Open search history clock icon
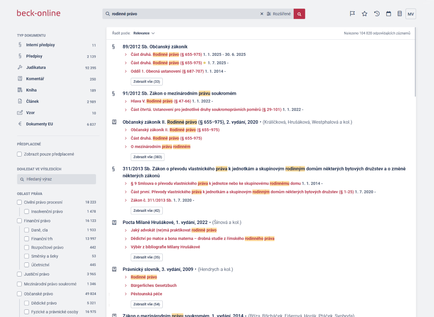This screenshot has height=317, width=434. 377,14
